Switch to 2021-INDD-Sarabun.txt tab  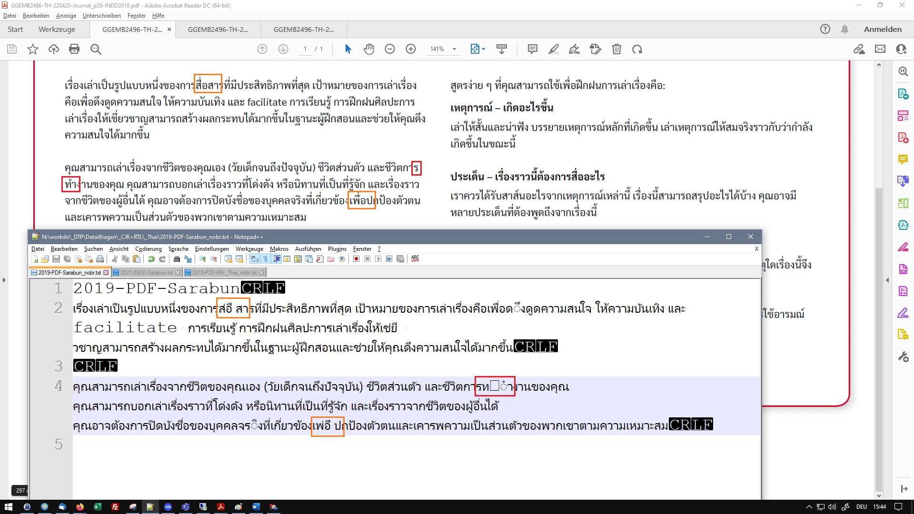pos(146,273)
